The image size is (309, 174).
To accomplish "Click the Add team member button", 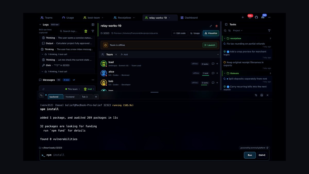I will click(124, 55).
